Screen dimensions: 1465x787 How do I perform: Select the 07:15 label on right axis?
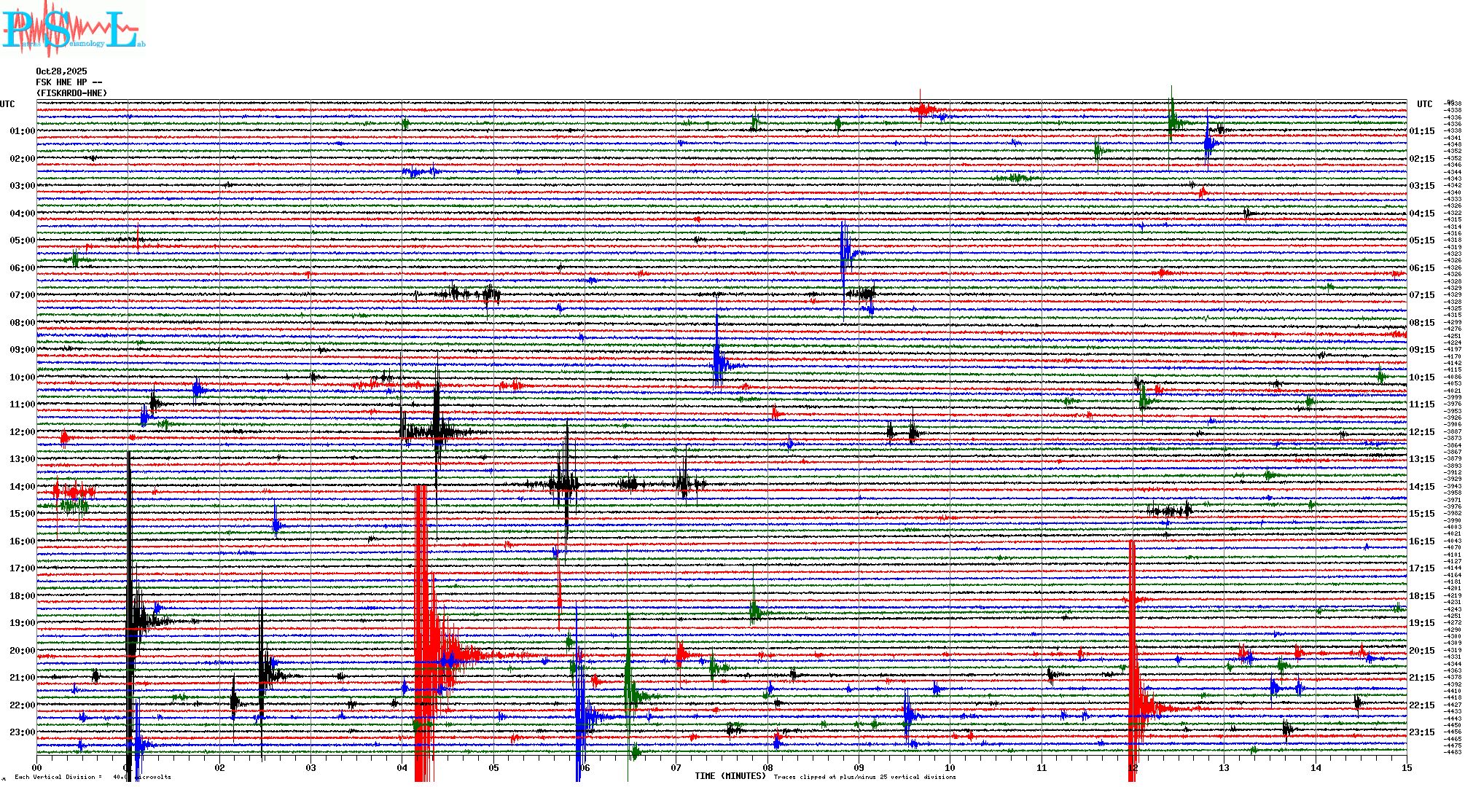pos(1421,295)
